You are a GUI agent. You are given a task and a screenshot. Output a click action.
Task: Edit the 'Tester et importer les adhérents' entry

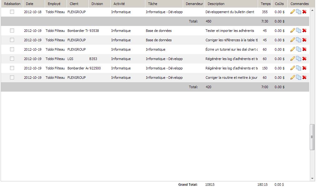pos(293,31)
